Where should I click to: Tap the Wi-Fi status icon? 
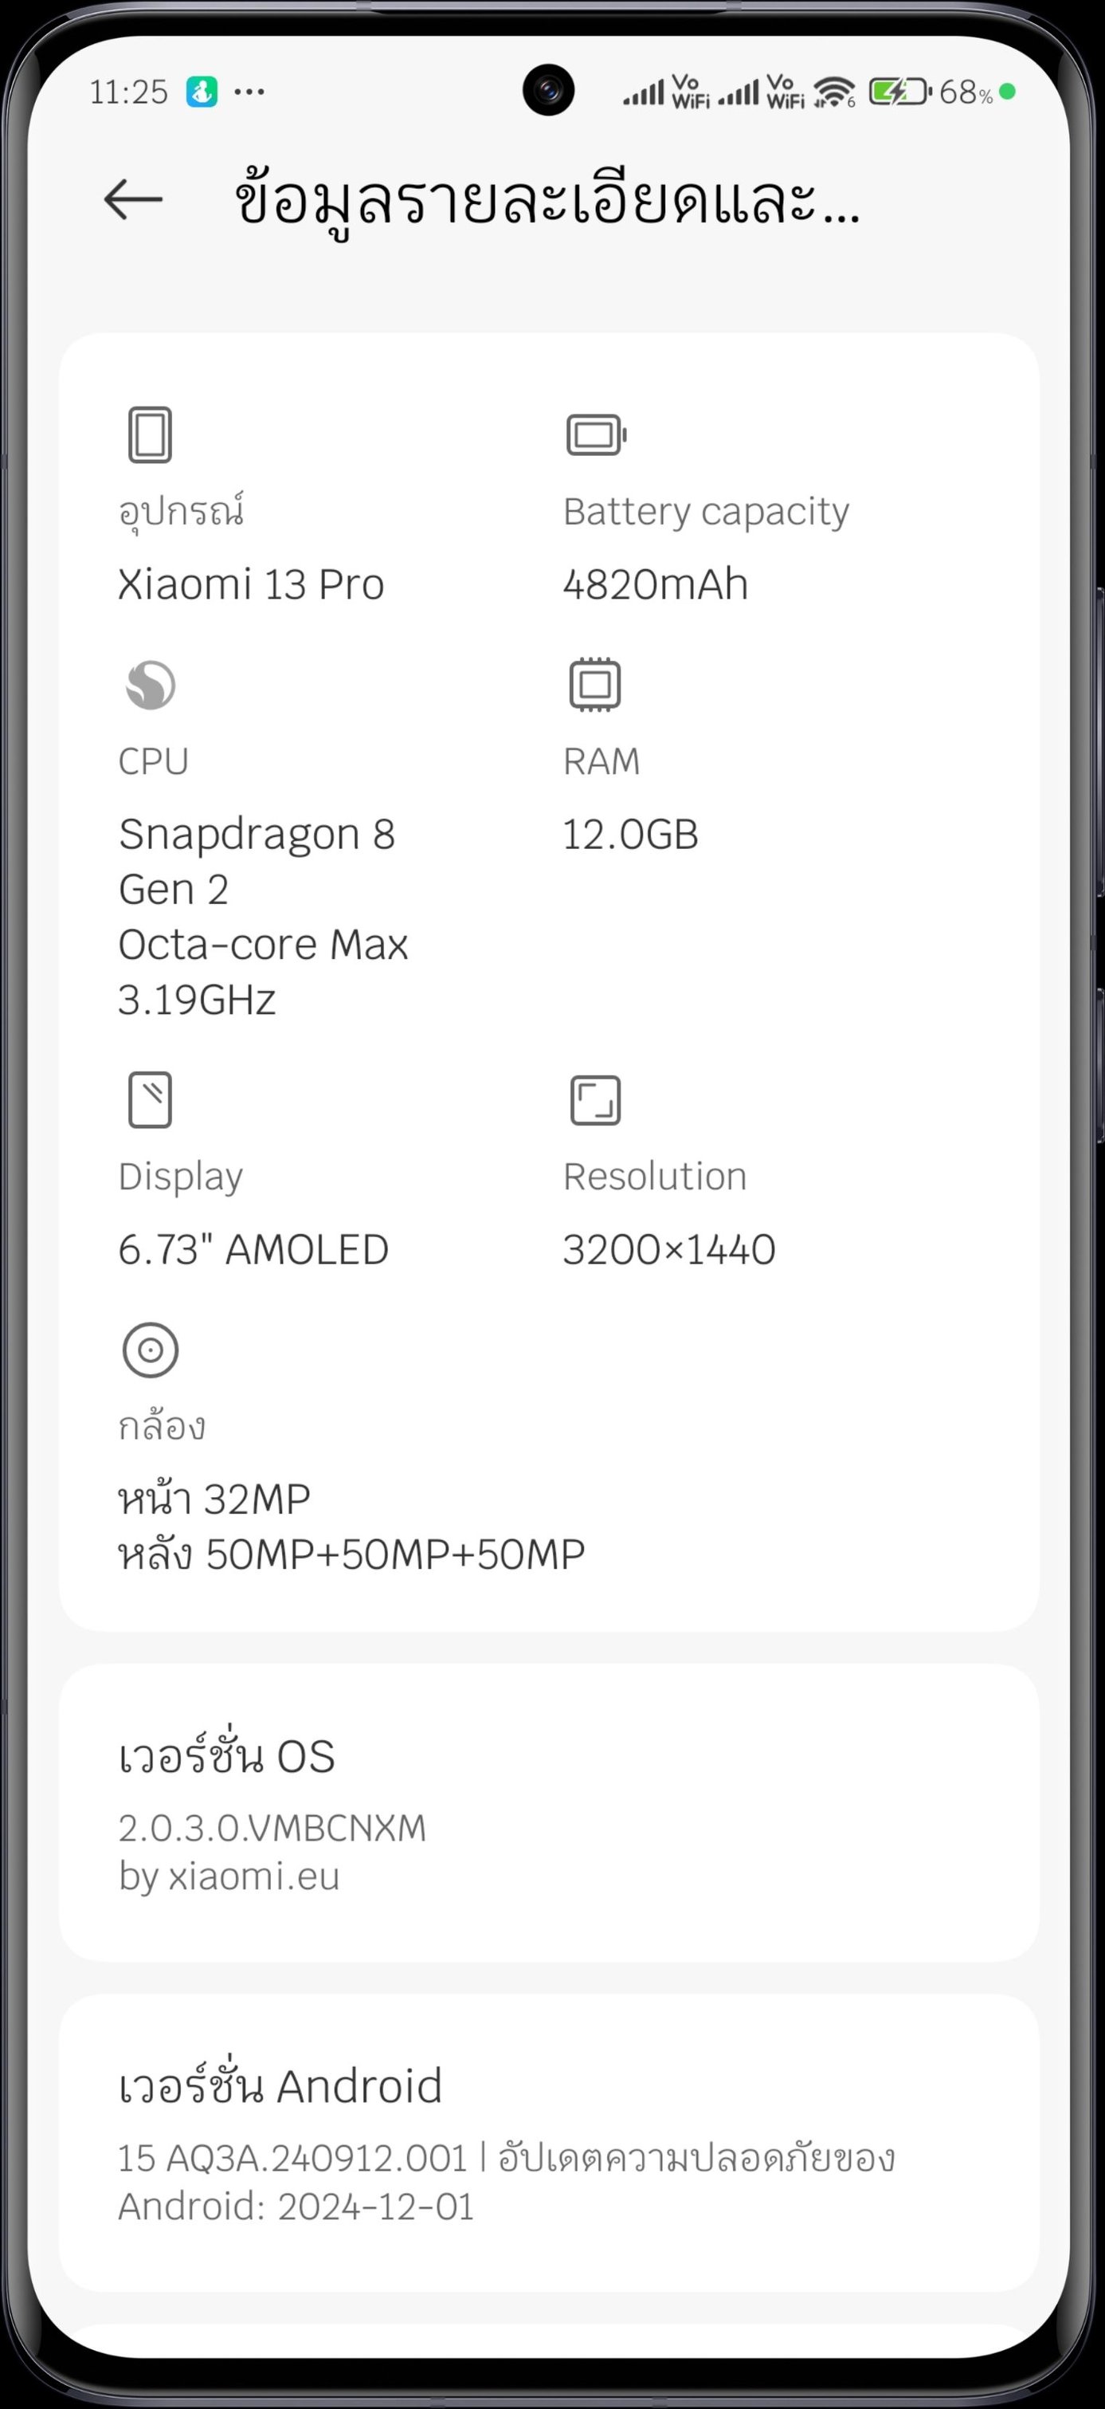click(834, 92)
